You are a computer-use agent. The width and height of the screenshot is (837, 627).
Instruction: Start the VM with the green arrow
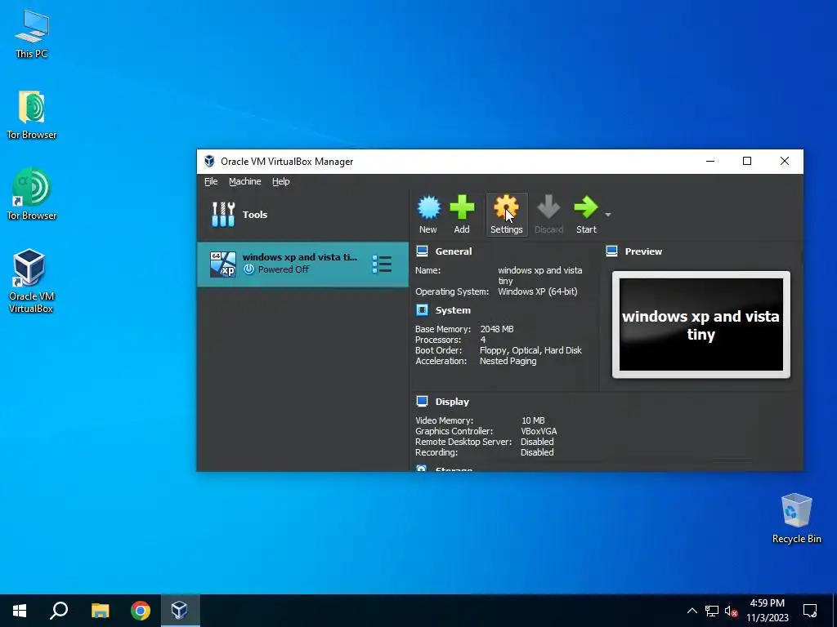[x=585, y=207]
